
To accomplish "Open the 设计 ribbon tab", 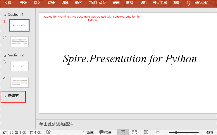I will tap(51, 3).
